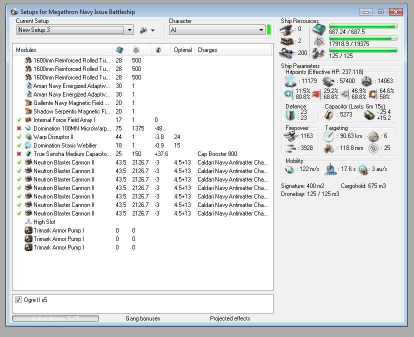Click the max locked targets icon
This screenshot has width=414, height=337.
click(373, 136)
